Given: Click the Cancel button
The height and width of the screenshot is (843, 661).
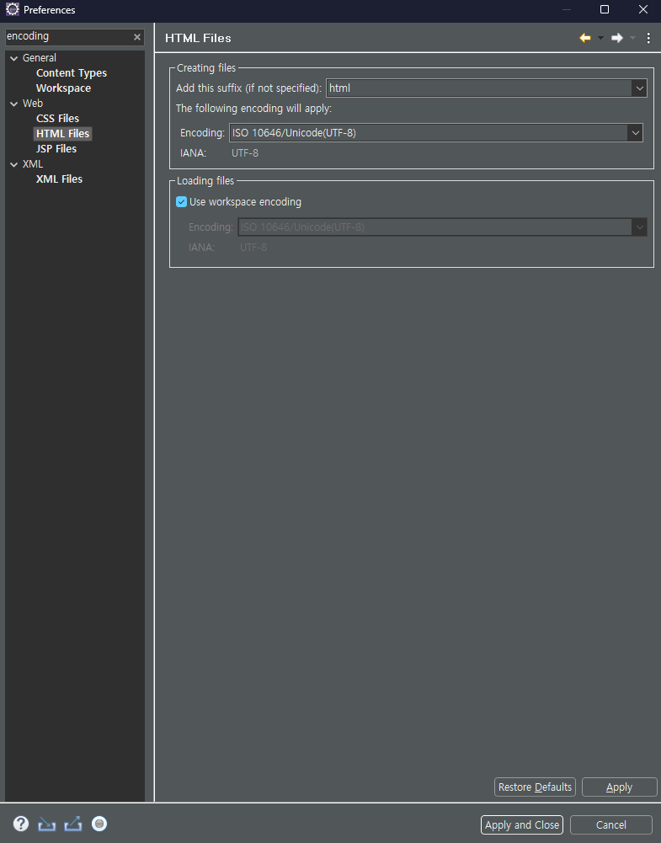Looking at the screenshot, I should coord(611,824).
